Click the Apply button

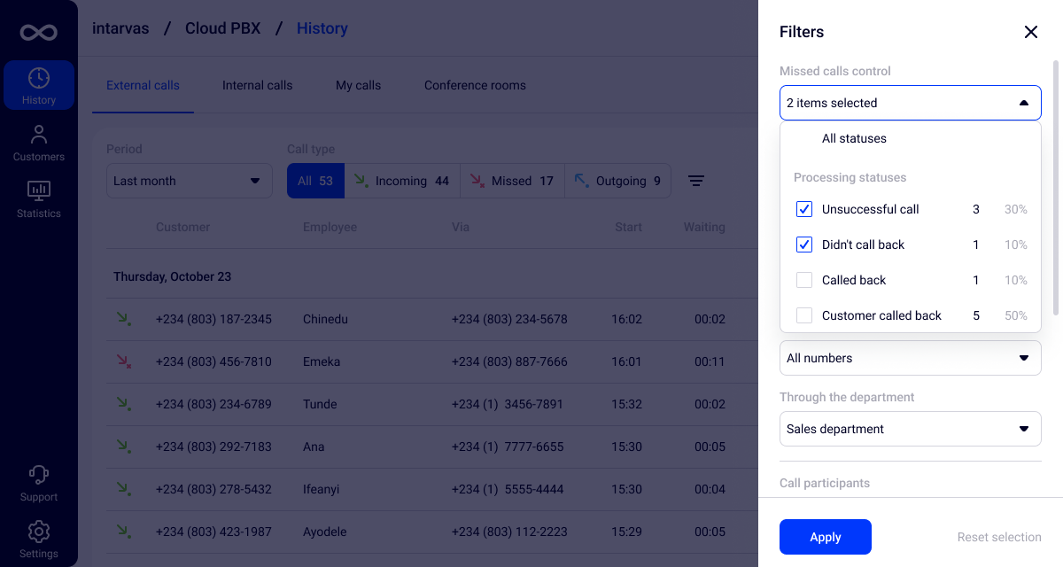pyautogui.click(x=825, y=537)
